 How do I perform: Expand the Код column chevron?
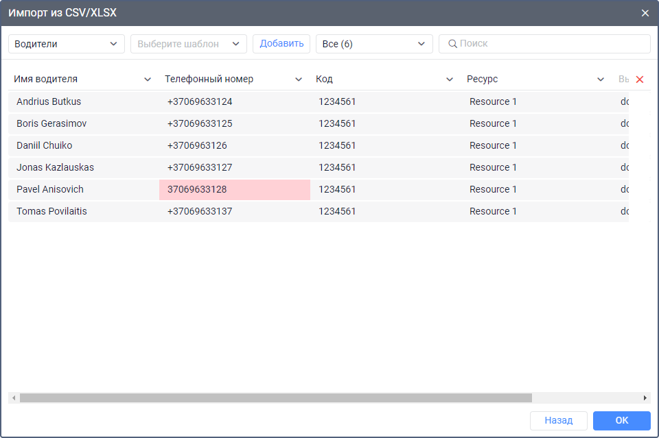(450, 80)
